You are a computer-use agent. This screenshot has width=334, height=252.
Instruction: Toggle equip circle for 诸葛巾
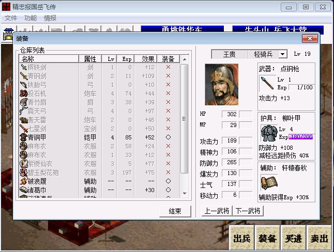point(168,190)
